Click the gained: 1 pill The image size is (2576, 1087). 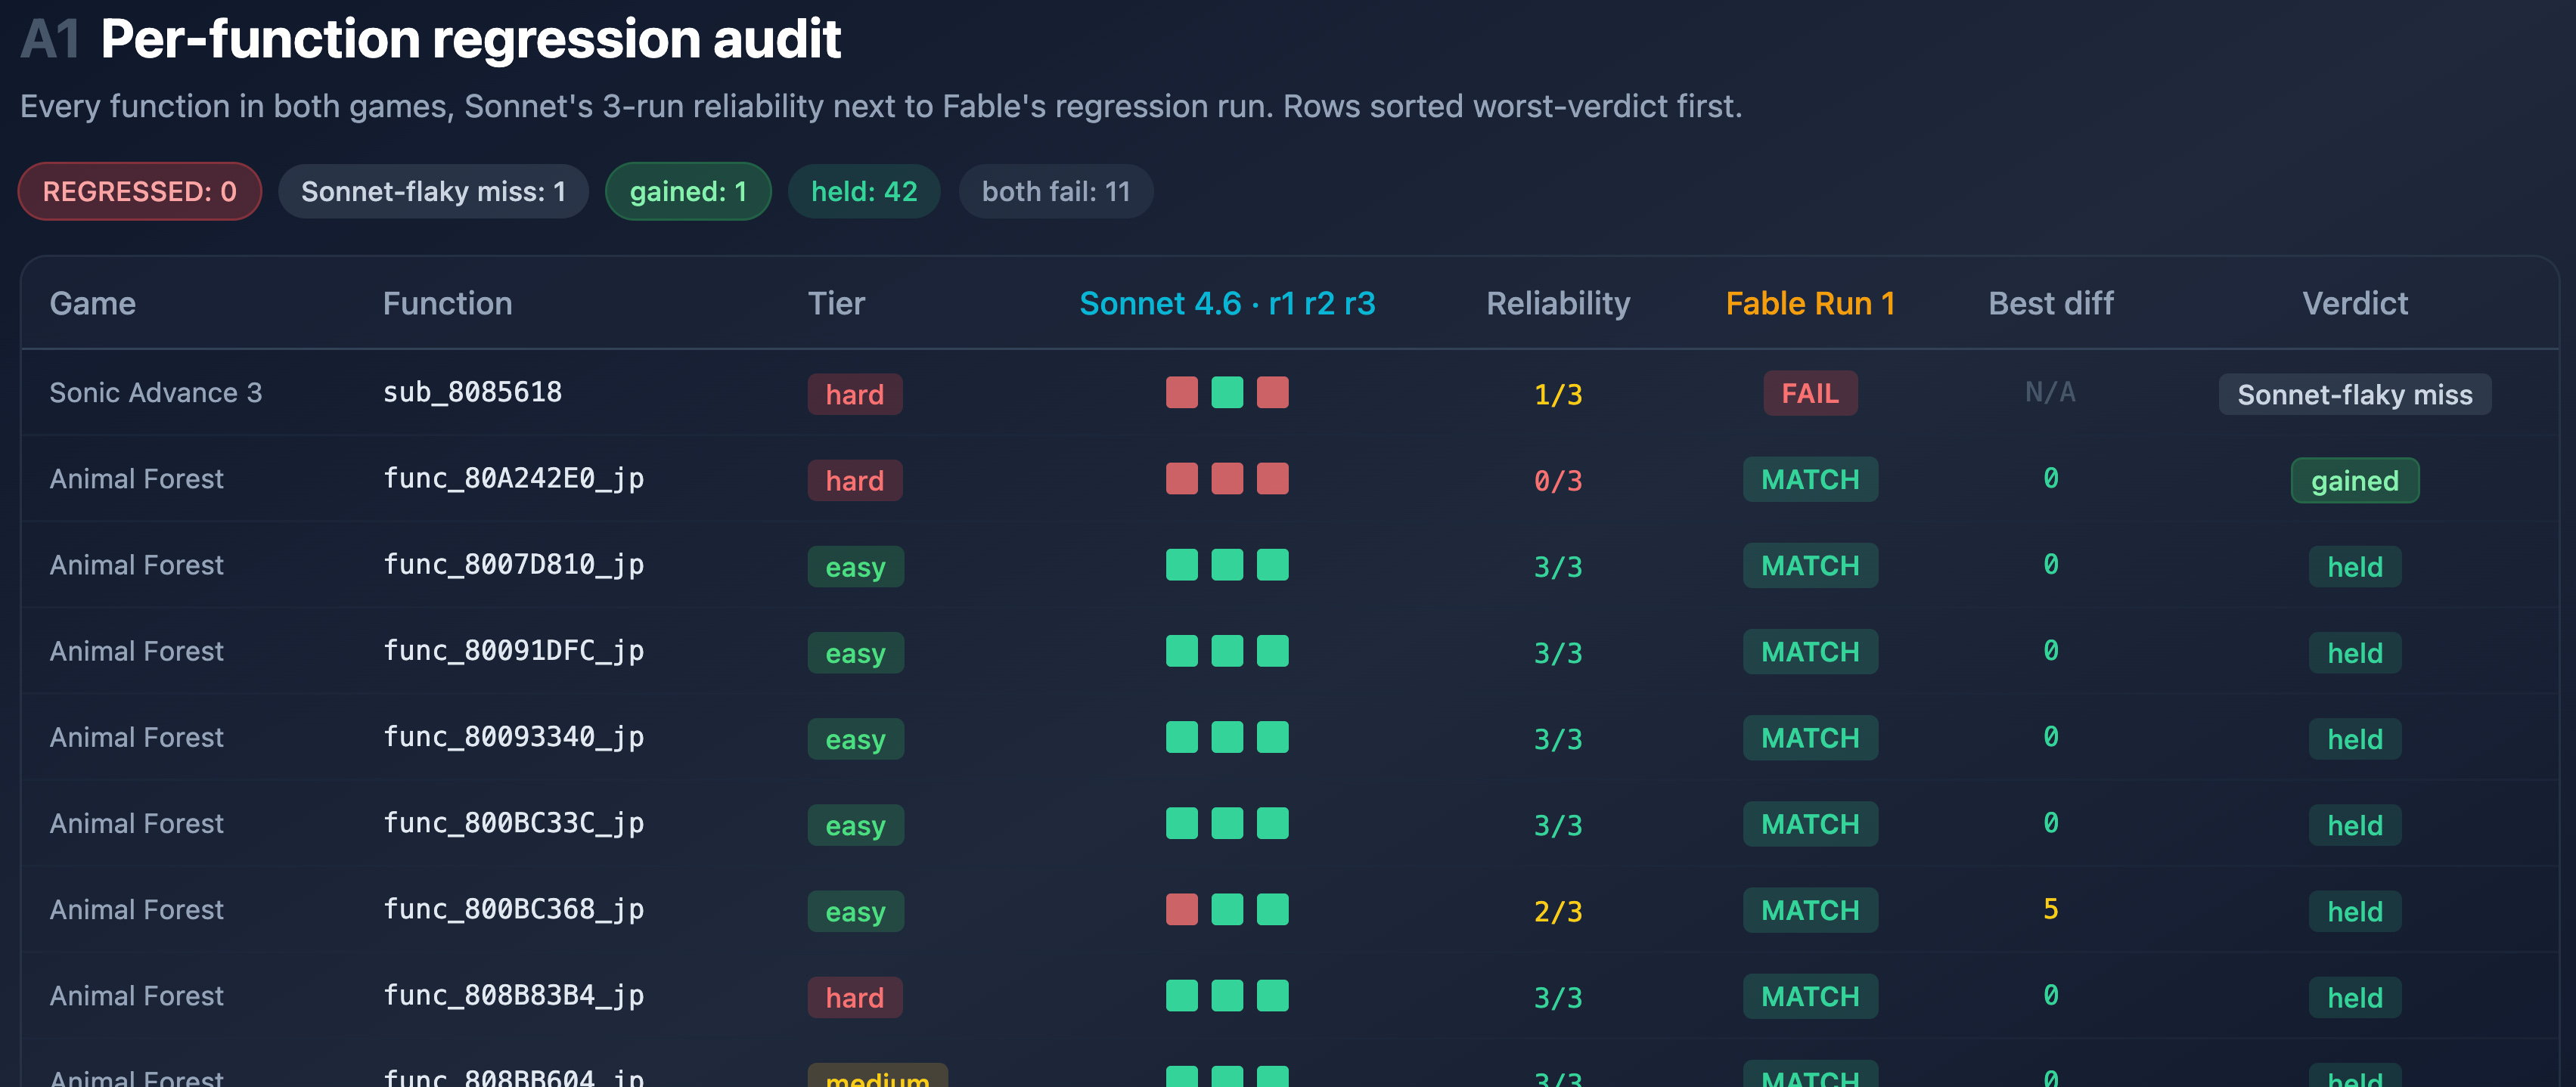(x=688, y=190)
